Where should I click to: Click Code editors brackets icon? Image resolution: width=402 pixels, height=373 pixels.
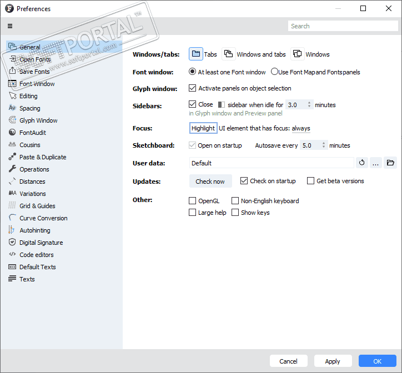[12, 254]
